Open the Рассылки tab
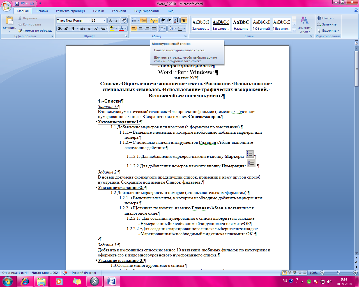The image size is (359, 287). pos(119,11)
